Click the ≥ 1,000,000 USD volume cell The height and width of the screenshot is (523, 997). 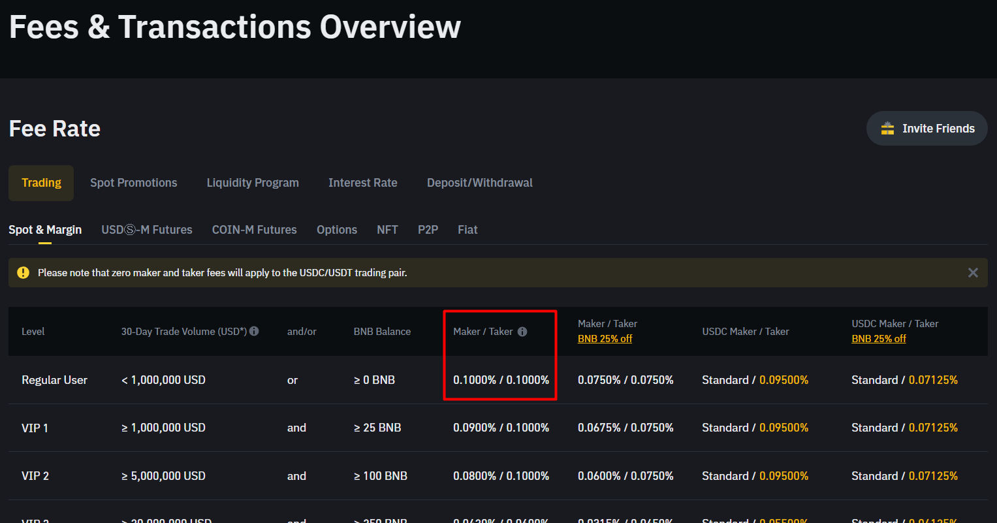(x=163, y=428)
